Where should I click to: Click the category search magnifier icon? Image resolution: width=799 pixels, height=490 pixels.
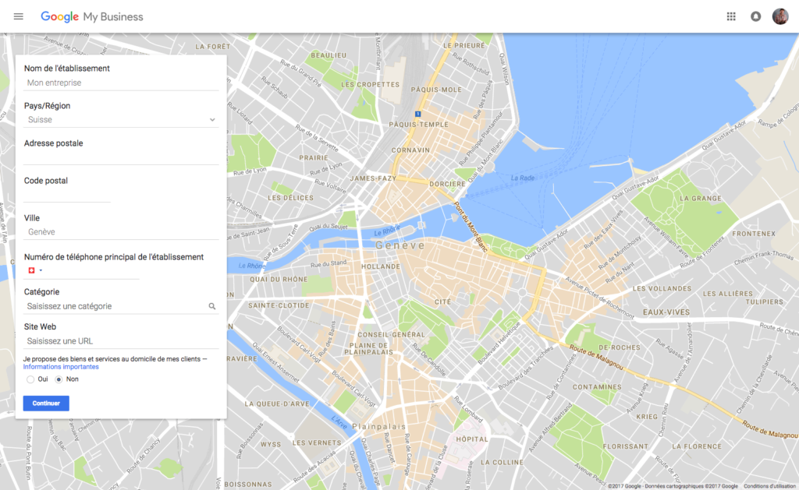click(211, 307)
